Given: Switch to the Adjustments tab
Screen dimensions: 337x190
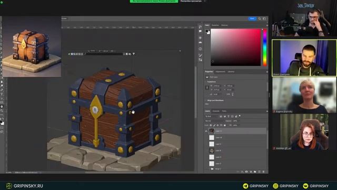Looking at the screenshot, I should pos(220,72).
